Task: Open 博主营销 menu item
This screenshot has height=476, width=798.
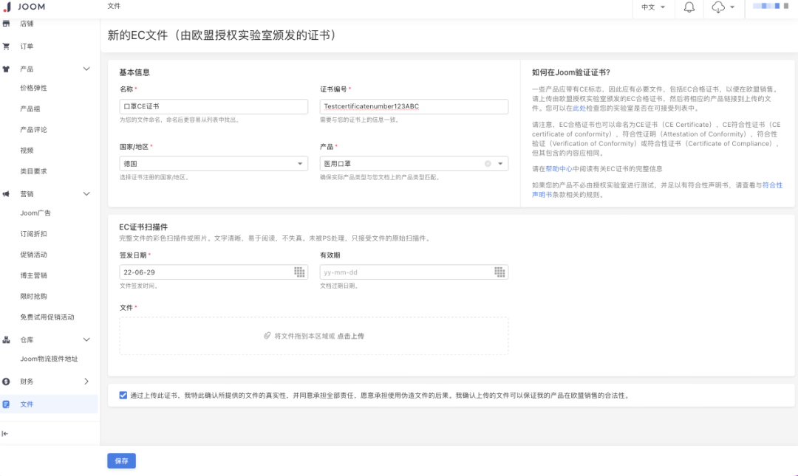Action: tap(33, 275)
